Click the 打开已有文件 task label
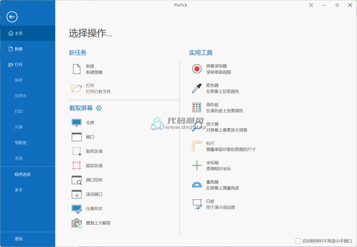This screenshot has width=357, height=247. [98, 92]
